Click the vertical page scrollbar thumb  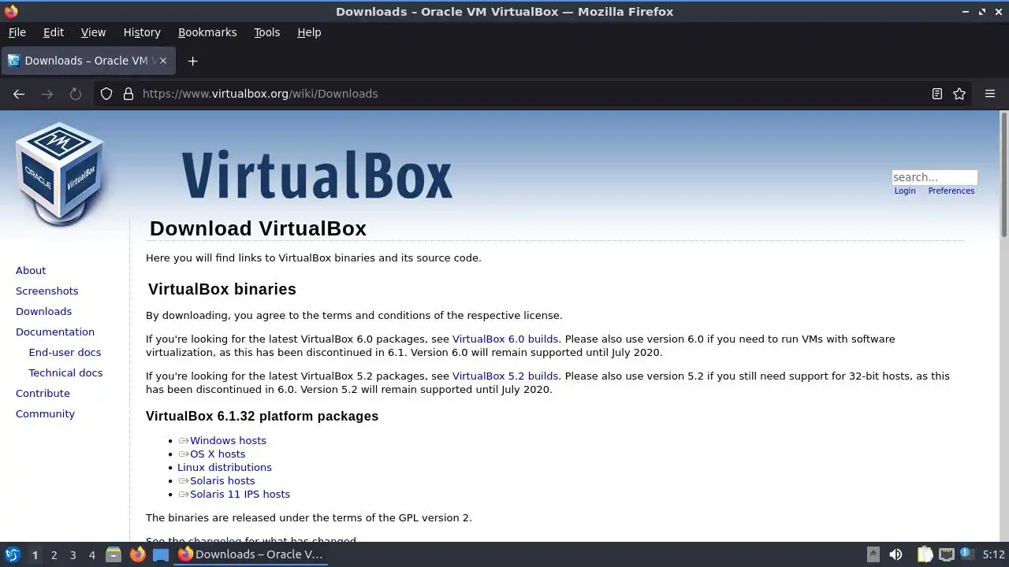point(1004,174)
